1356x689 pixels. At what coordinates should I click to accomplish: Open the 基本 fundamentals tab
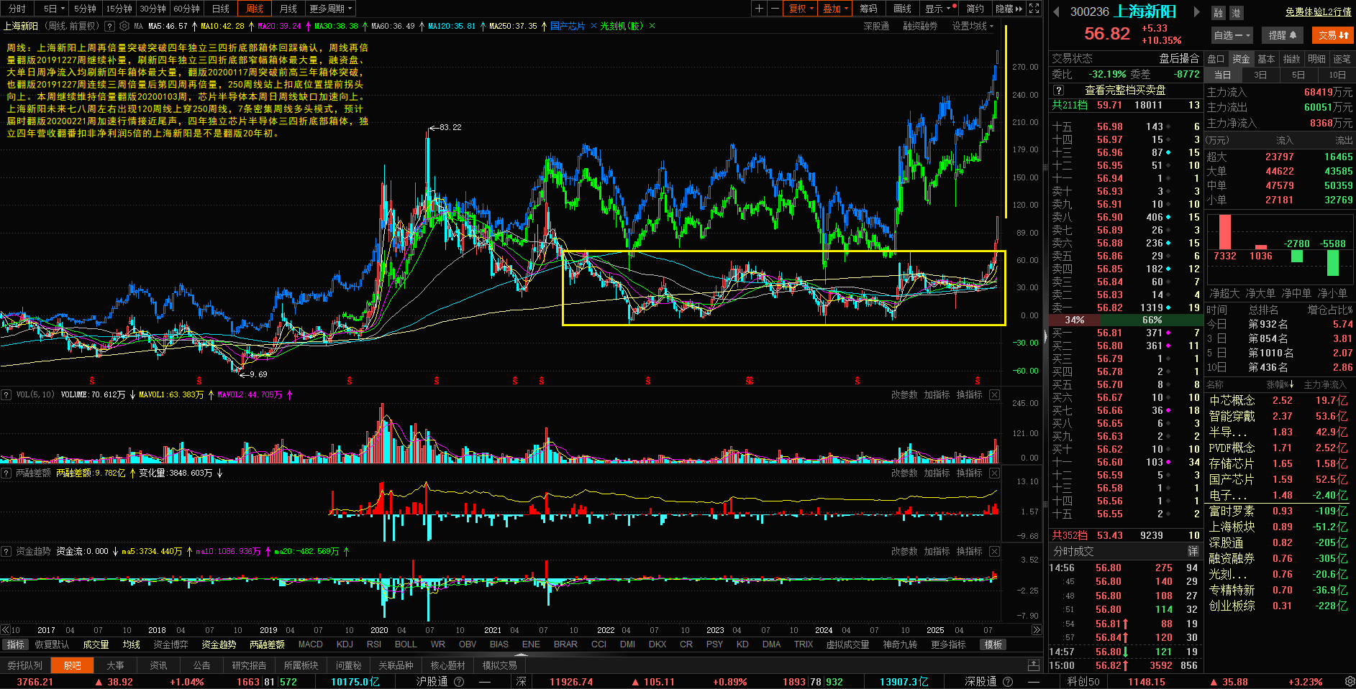click(1266, 59)
